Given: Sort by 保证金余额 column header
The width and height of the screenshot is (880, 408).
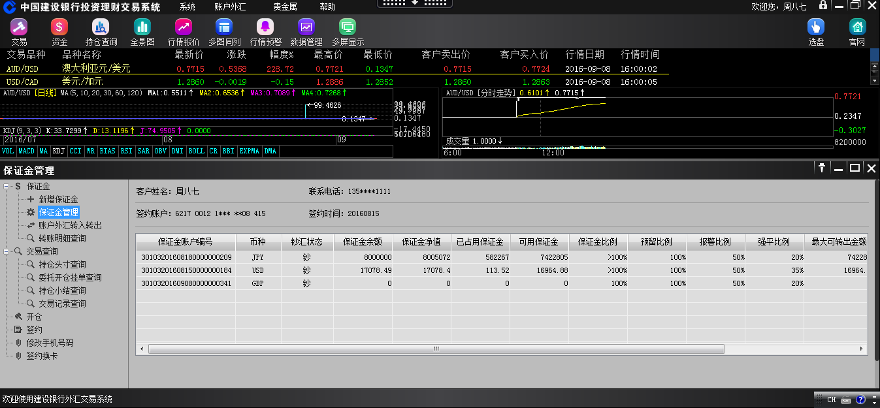Looking at the screenshot, I should (x=363, y=242).
